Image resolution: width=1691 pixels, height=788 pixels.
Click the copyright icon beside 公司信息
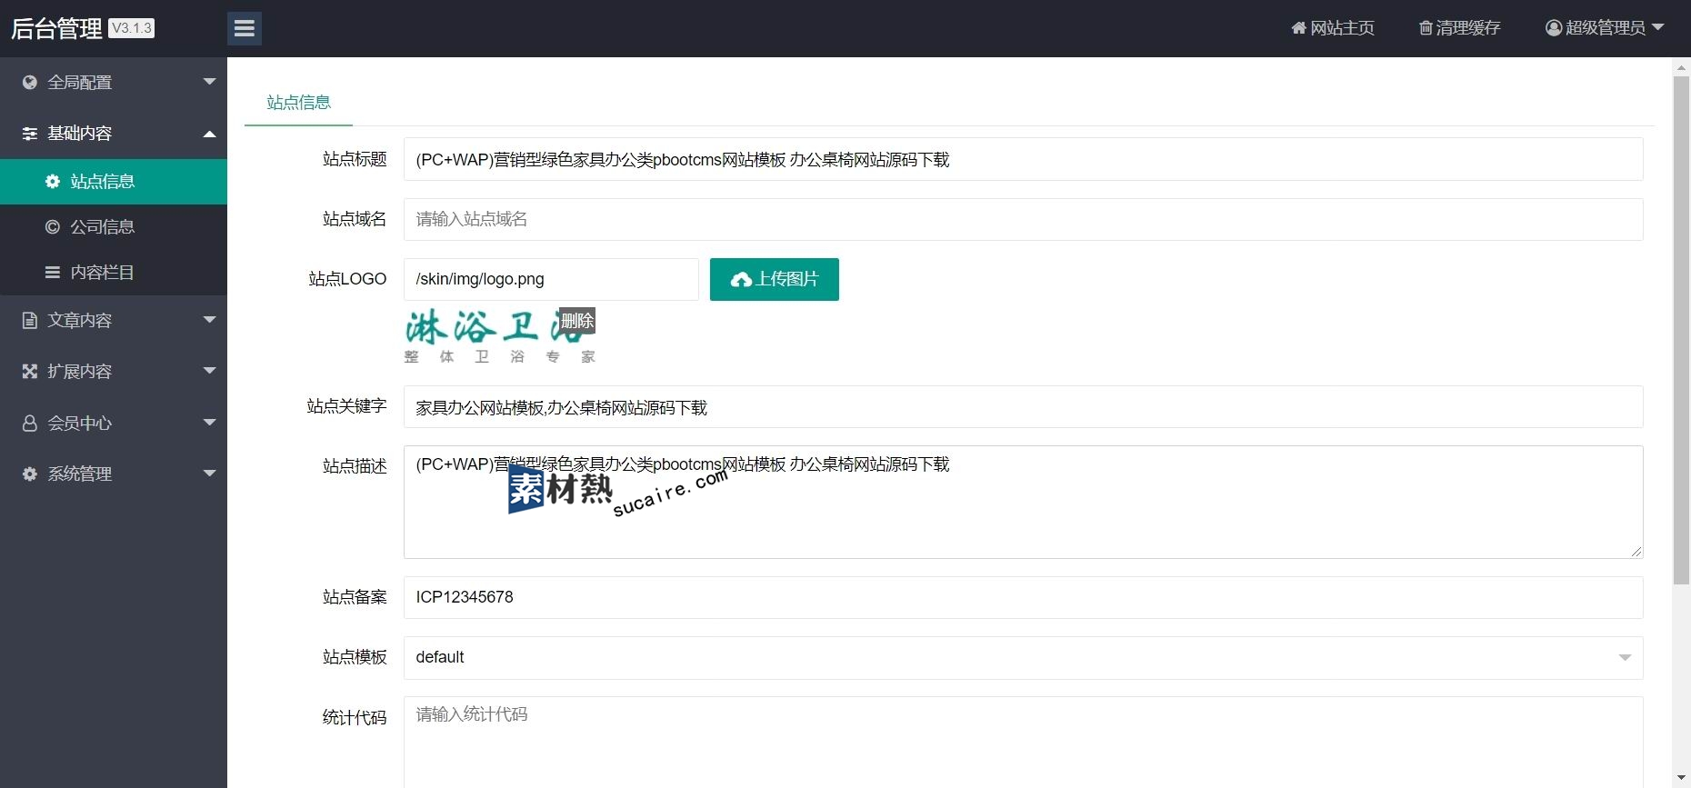click(x=53, y=227)
